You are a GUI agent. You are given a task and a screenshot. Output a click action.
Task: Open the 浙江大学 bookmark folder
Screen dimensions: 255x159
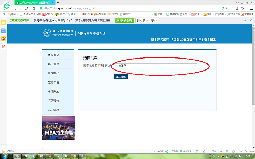tap(113, 14)
